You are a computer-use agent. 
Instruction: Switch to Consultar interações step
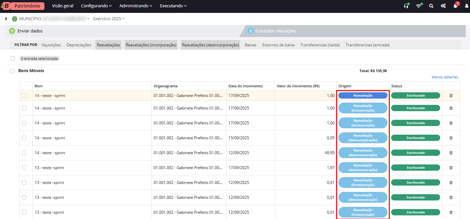275,31
